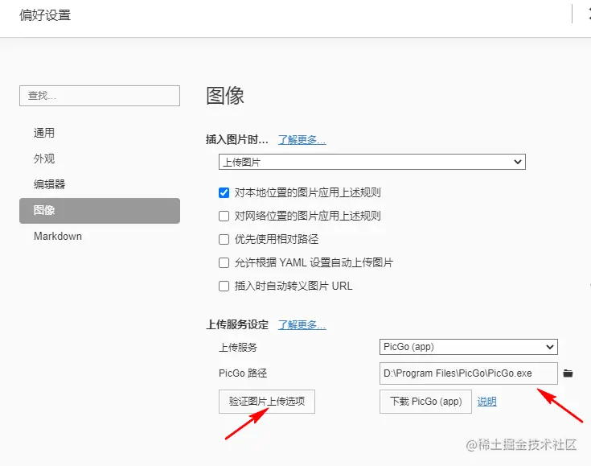Enable '允许根据 YAML 设置自动上传图片' checkbox
This screenshot has height=466, width=591.
[x=224, y=263]
